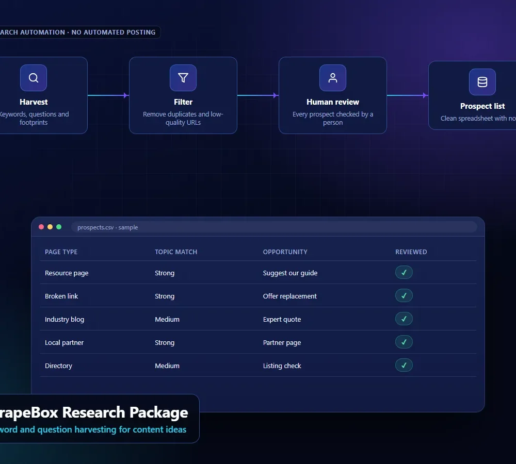516x464 pixels.
Task: Click the reviewed checkmark for Directory row
Action: click(x=404, y=365)
